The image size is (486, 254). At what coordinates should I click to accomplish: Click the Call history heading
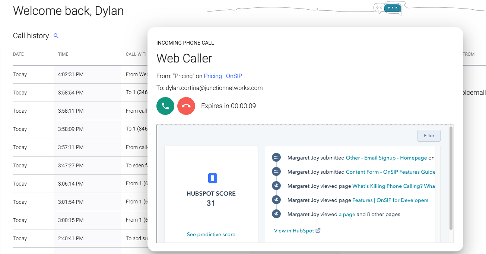point(31,36)
